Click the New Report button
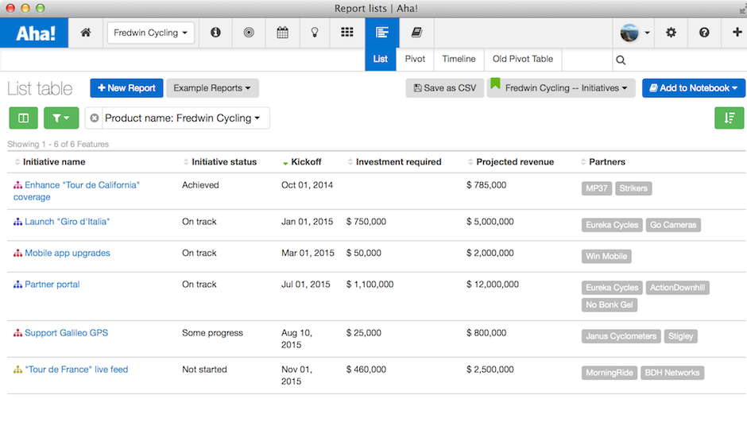Screen dimensions: 747x430 (126, 88)
